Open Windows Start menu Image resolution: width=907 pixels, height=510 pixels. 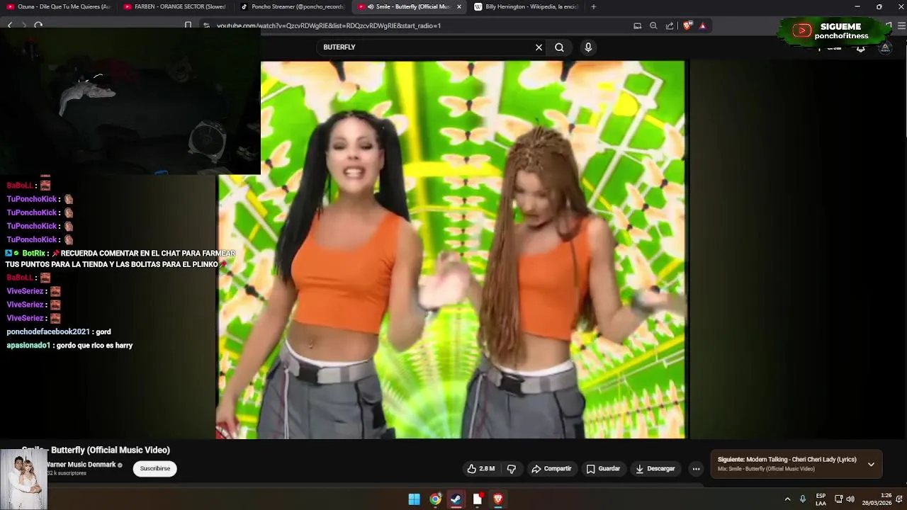(x=415, y=499)
